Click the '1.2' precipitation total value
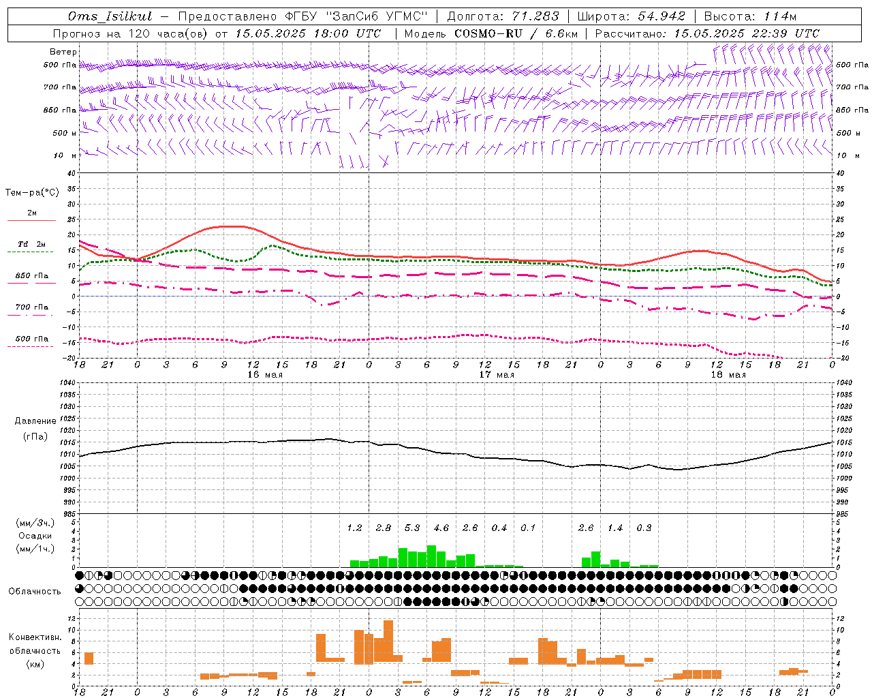The image size is (872, 698). pos(354,528)
